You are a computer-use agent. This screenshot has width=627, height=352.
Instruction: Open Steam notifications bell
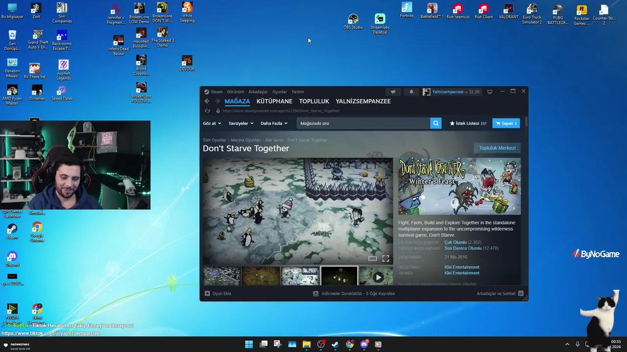coord(411,92)
